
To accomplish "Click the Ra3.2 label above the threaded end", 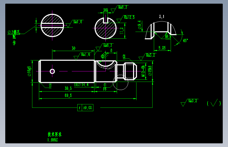I will pos(150,55).
